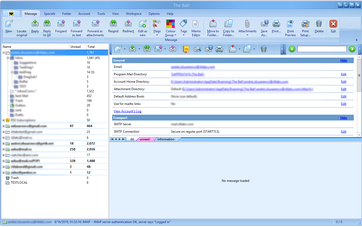This screenshot has width=362, height=227.
Task: Open the Folder menu
Action: coord(67,14)
